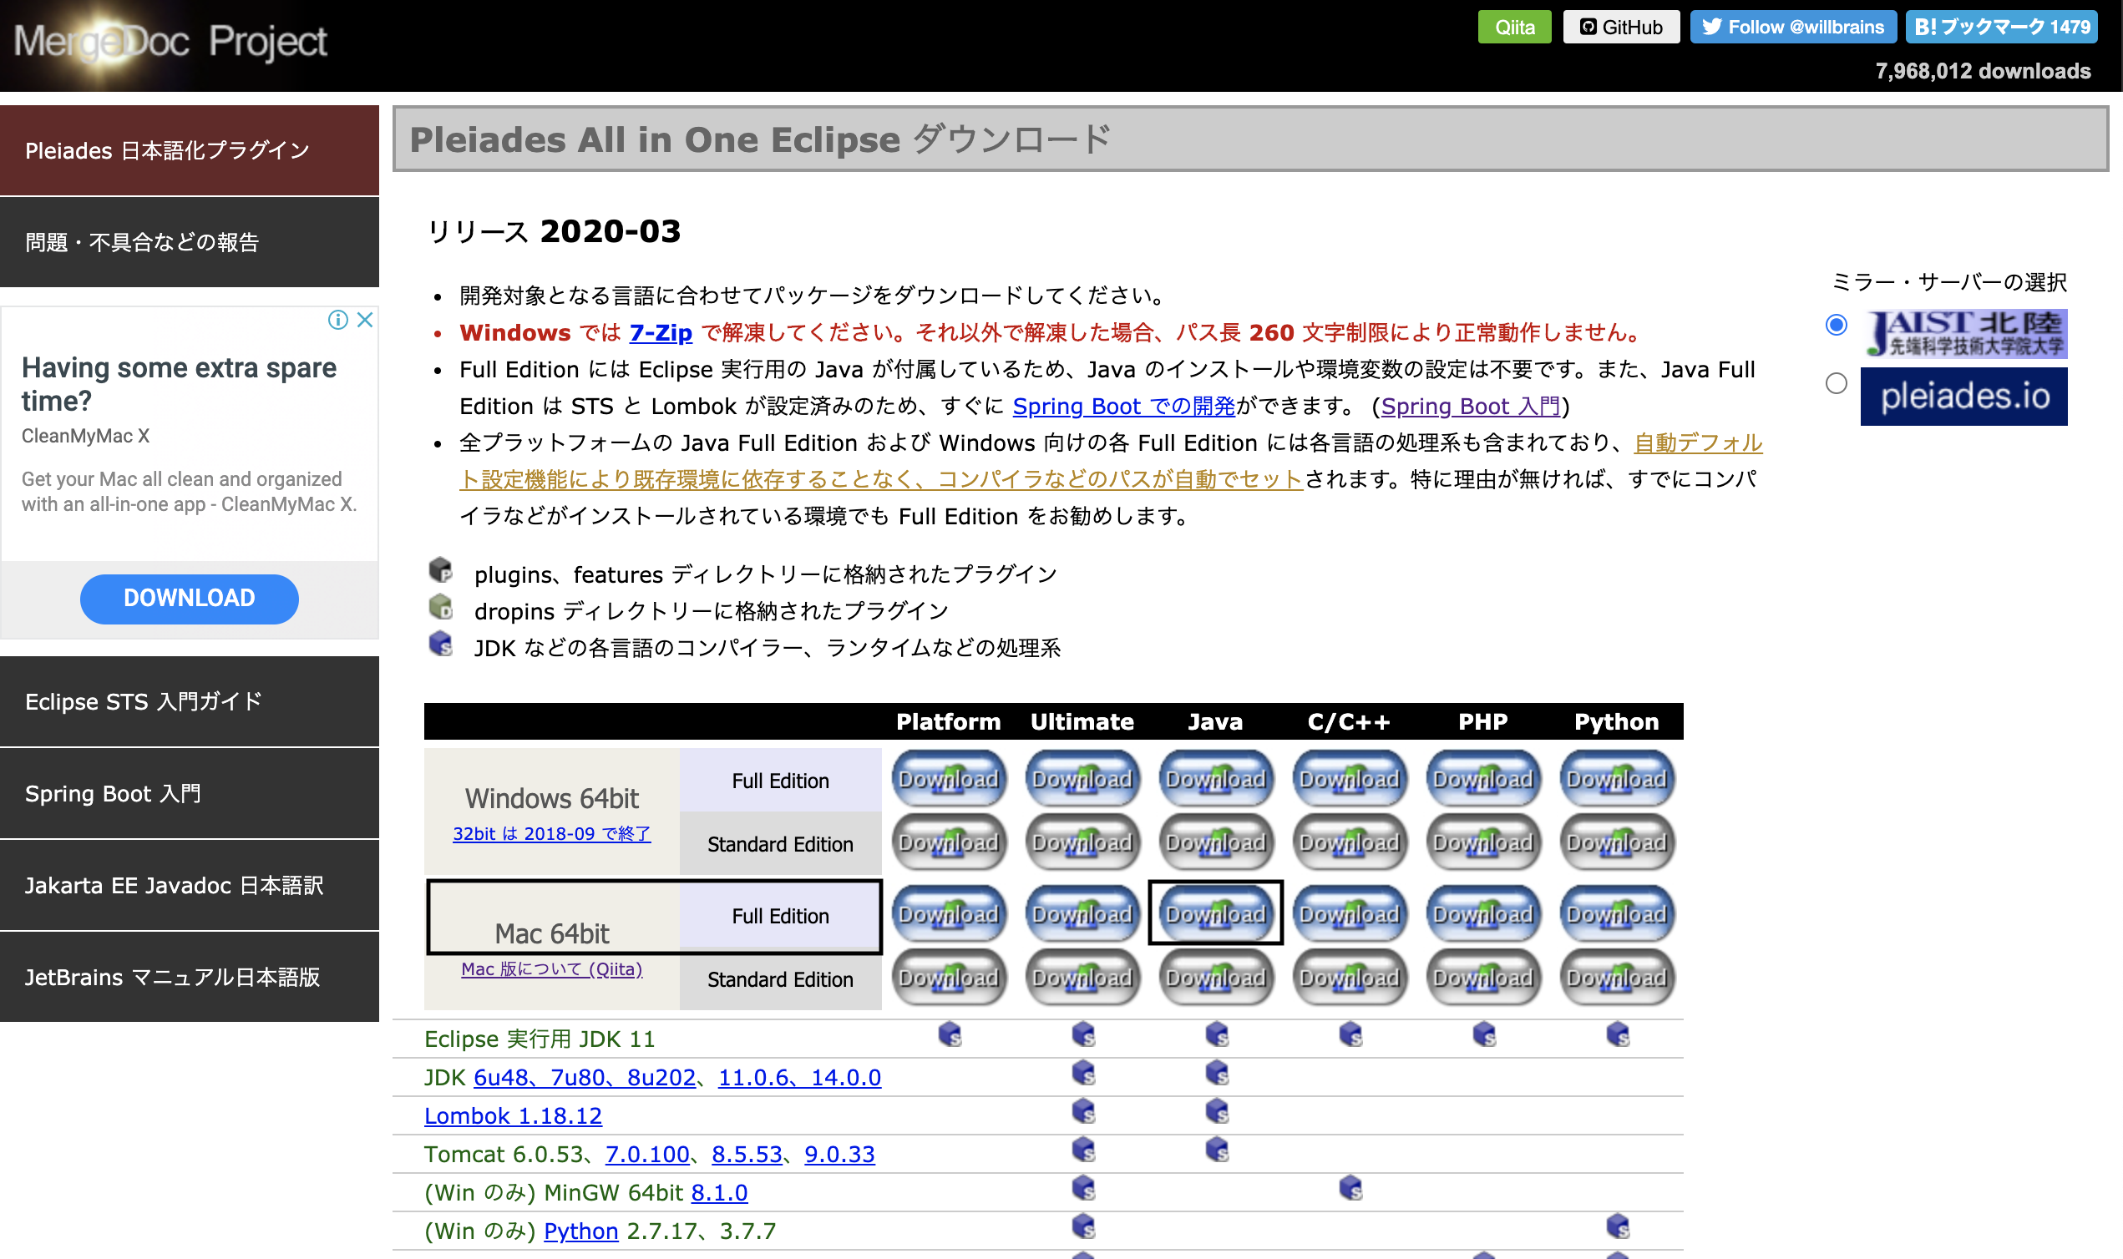
Task: Click the MergeDoc Project logo
Action: [x=170, y=43]
